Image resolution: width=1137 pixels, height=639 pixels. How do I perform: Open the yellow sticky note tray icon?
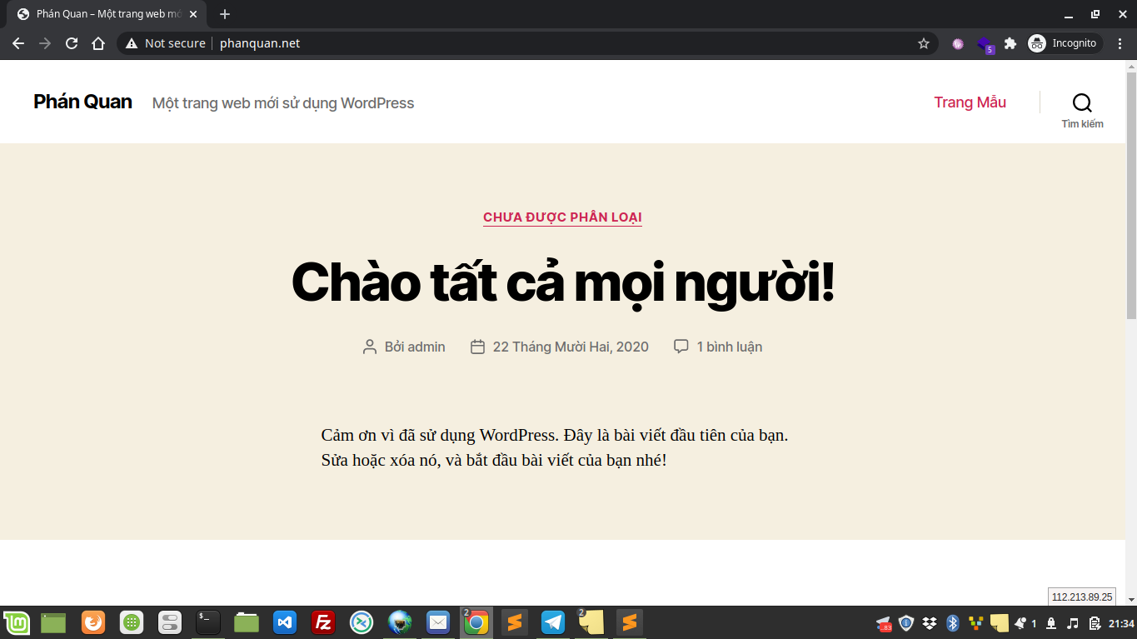pyautogui.click(x=1000, y=623)
